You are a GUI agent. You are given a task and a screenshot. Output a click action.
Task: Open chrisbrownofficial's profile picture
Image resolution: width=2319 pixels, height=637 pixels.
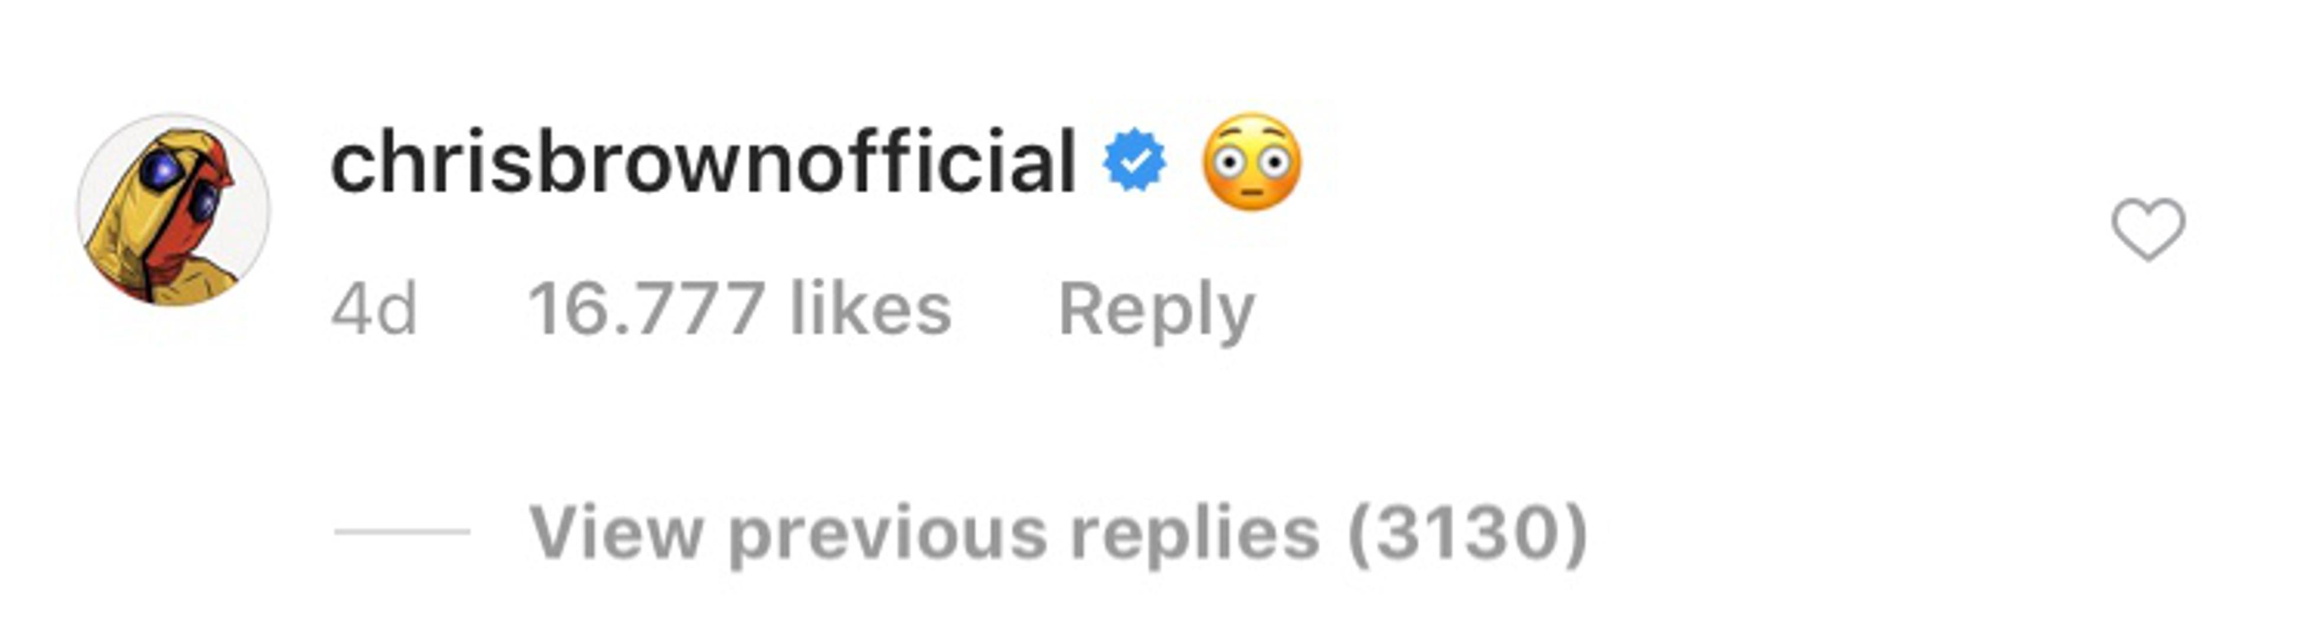[x=174, y=209]
